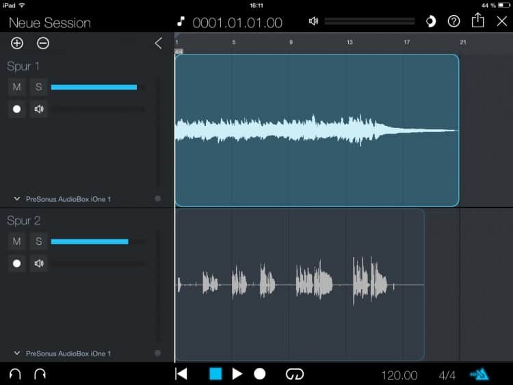
Task: Change the 120.00 tempo value
Action: [x=399, y=375]
